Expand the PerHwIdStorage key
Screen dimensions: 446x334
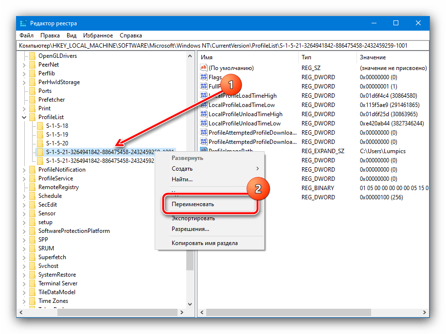pos(24,83)
